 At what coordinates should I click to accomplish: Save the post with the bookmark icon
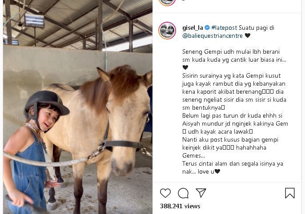point(290,193)
